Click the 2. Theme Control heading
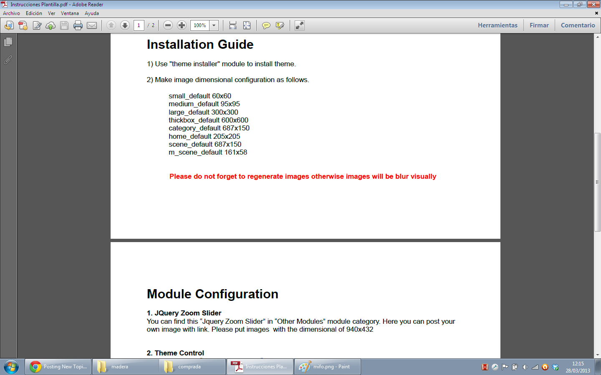The image size is (601, 375). [x=175, y=353]
